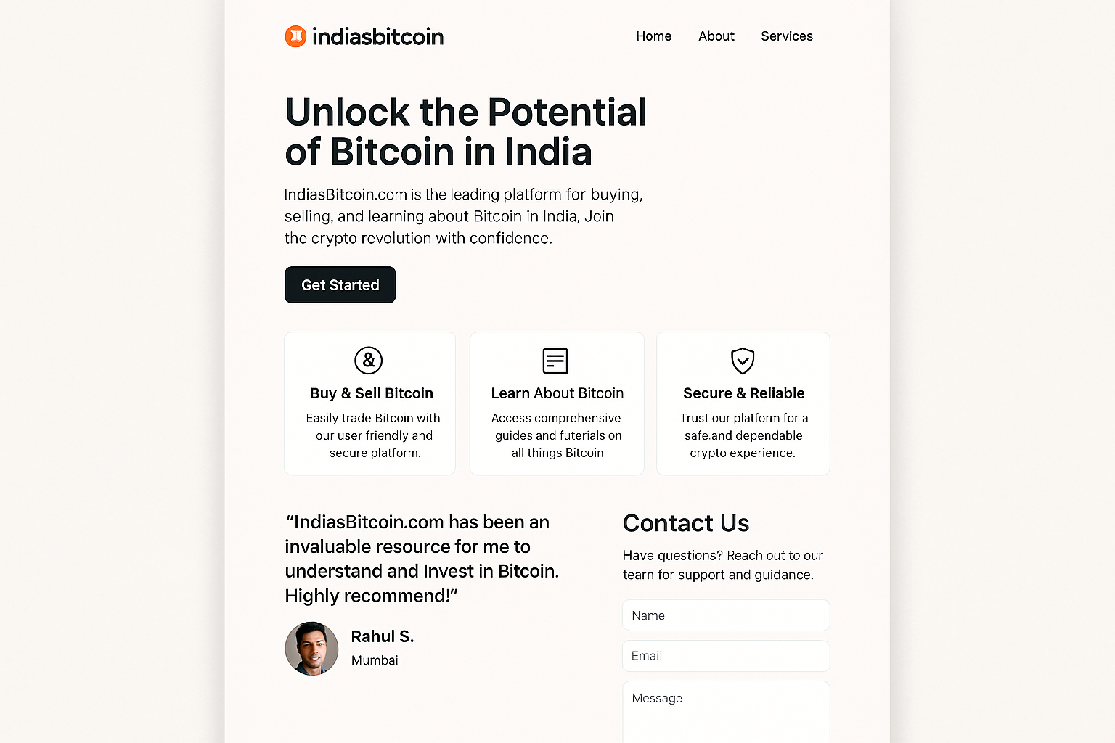Viewport: 1115px width, 743px height.
Task: Click Rahul S. profile photo
Action: (x=311, y=648)
